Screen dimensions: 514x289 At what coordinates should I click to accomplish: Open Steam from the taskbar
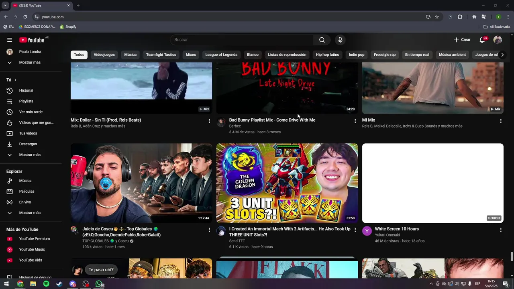[59, 284]
